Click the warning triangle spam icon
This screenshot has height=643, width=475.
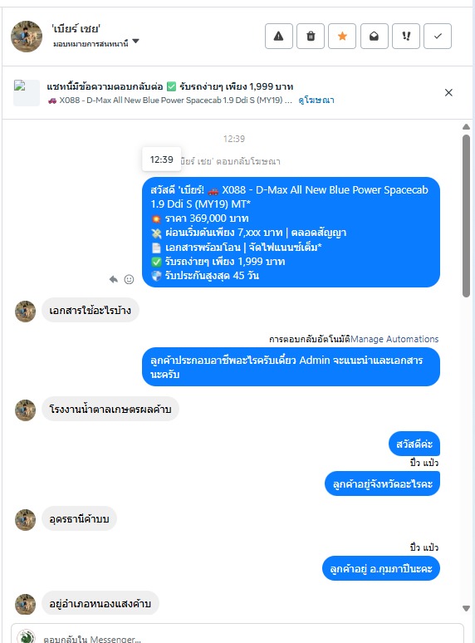tap(279, 37)
